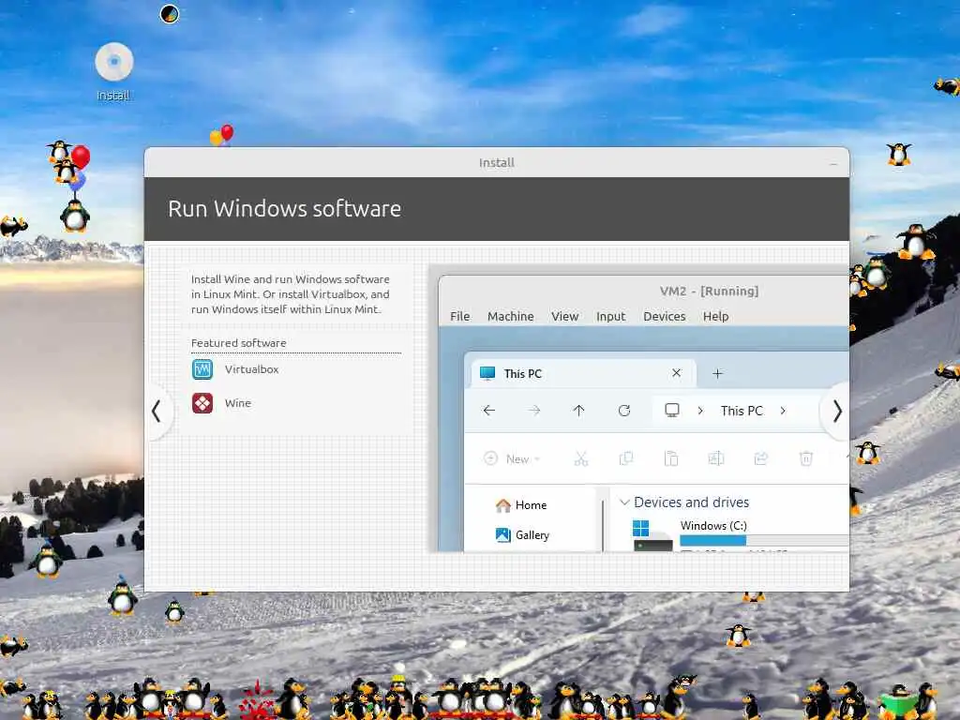The image size is (960, 720).
Task: Advance to the next slide with the right arrow
Action: [837, 411]
